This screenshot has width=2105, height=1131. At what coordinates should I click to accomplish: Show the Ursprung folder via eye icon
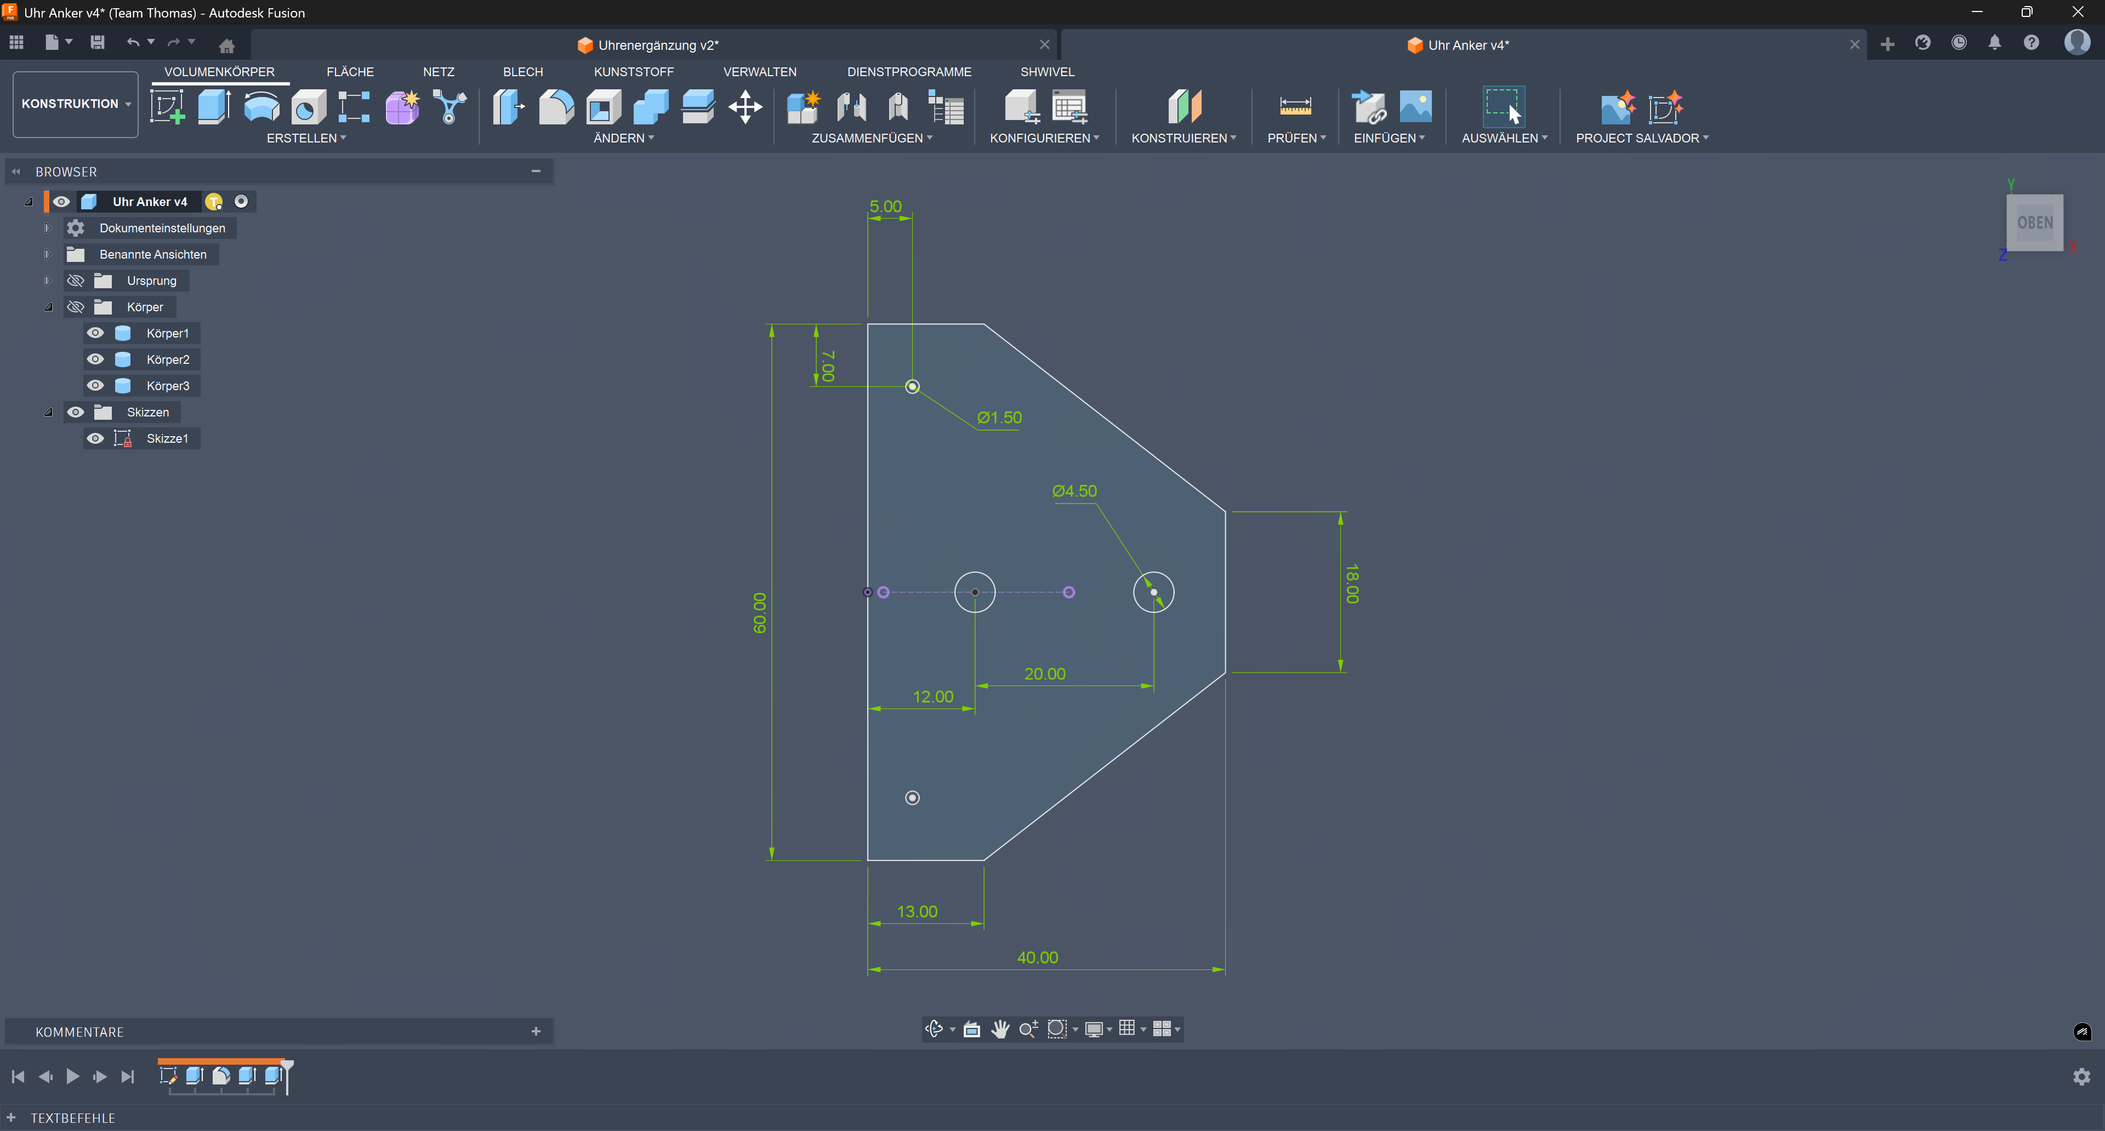[x=76, y=281]
